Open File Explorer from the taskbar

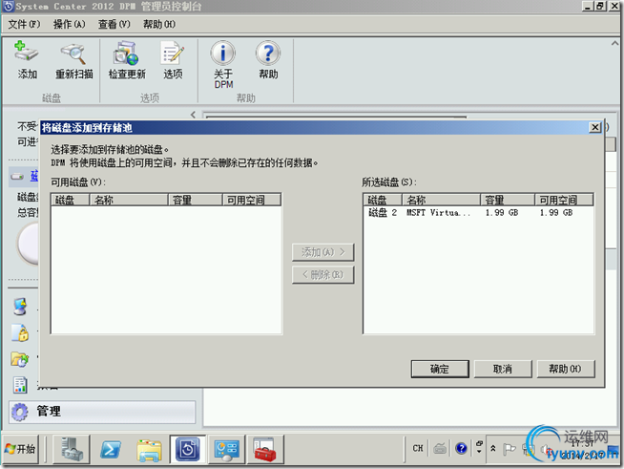(x=149, y=450)
